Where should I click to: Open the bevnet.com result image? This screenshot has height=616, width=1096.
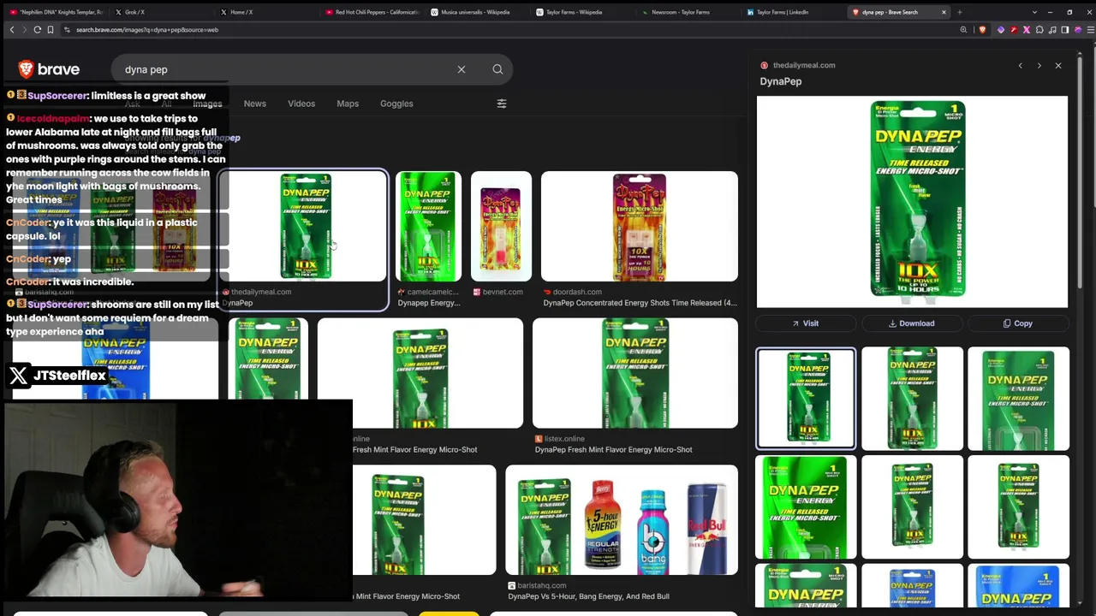(501, 227)
